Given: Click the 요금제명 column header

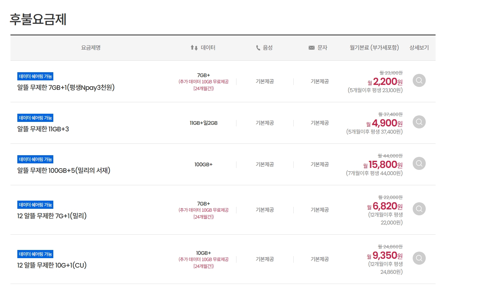Looking at the screenshot, I should 91,48.
